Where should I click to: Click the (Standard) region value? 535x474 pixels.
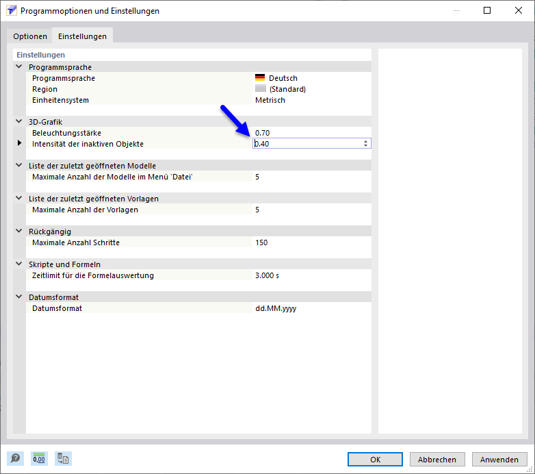tap(287, 89)
